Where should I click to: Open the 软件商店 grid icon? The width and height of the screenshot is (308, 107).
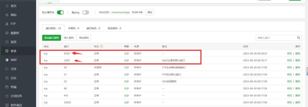7,105
